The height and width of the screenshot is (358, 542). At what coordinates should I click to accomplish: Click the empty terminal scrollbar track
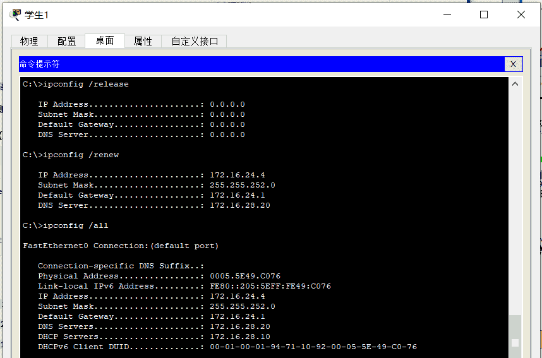[x=515, y=202]
